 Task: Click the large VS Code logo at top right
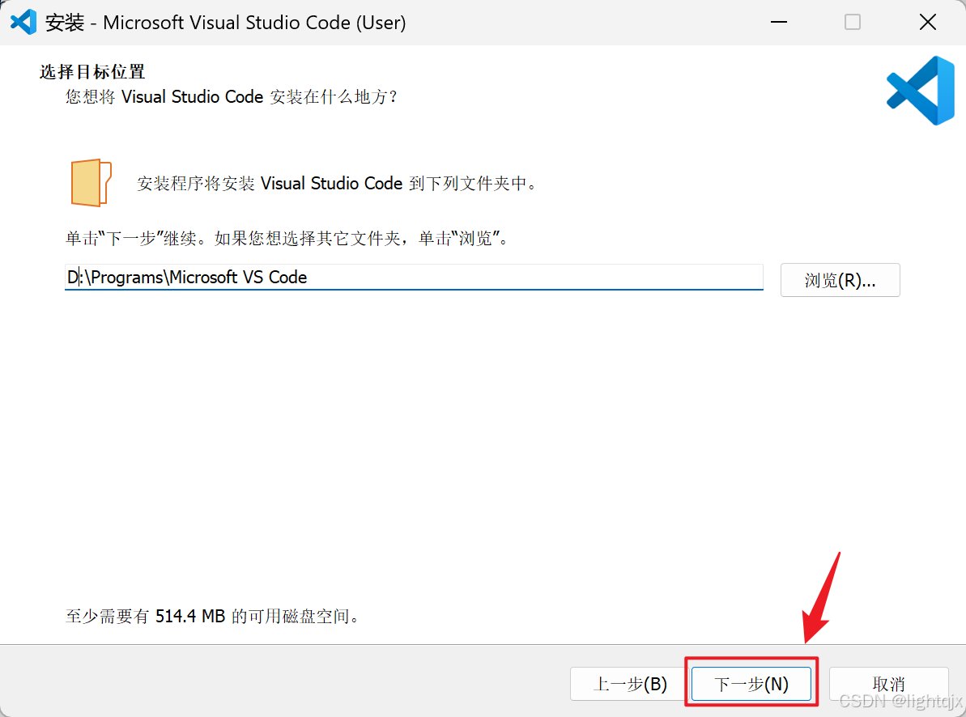click(921, 91)
